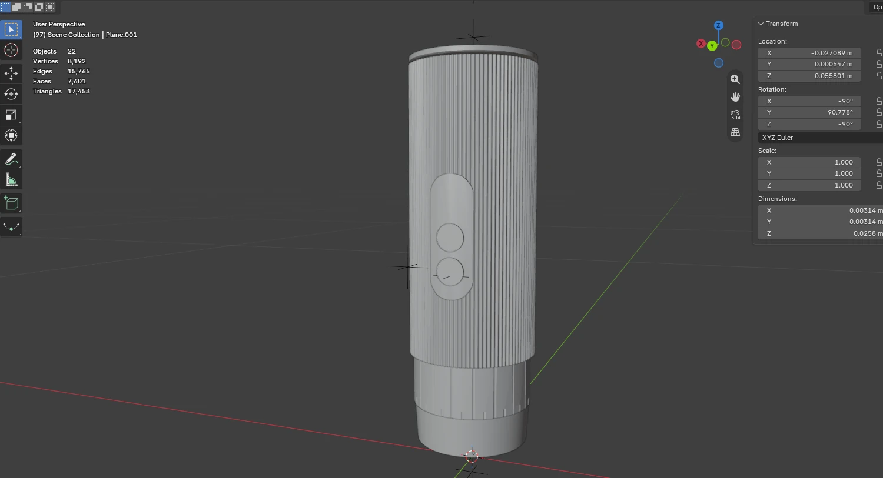The height and width of the screenshot is (478, 883).
Task: Click the hand Pan view icon
Action: (x=735, y=97)
